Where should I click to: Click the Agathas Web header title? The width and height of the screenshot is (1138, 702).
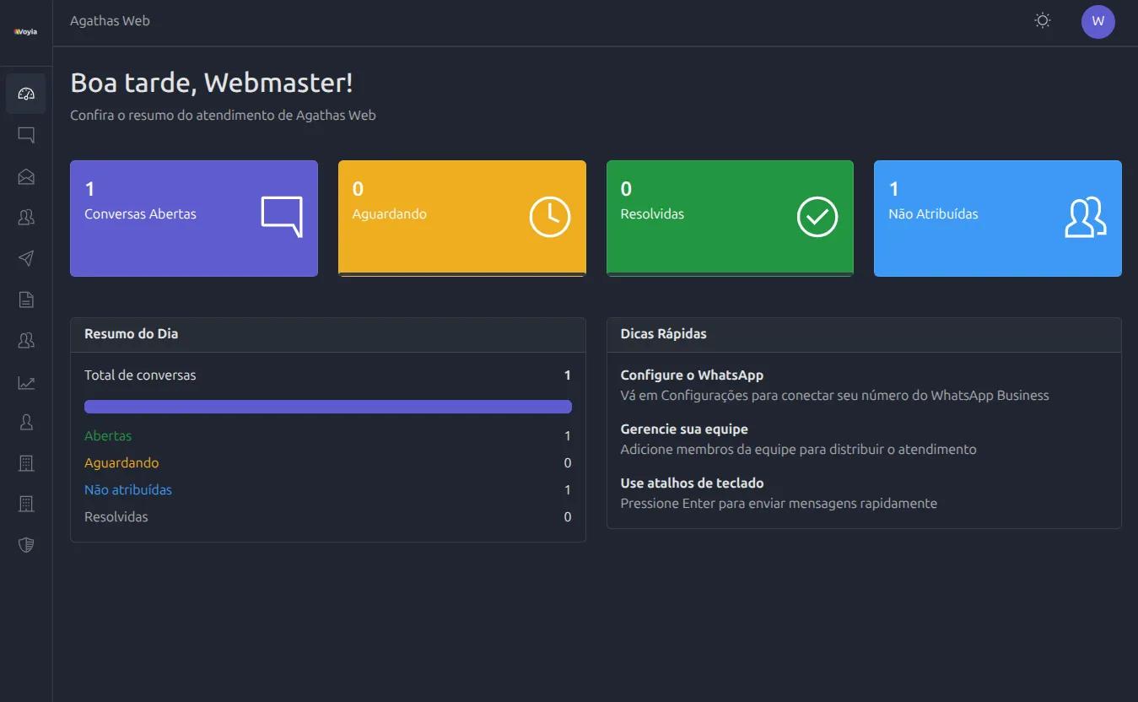click(110, 21)
